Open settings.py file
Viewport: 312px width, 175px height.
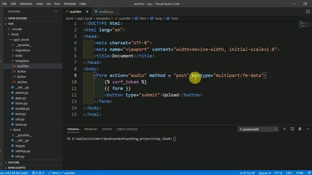(x=33, y=151)
